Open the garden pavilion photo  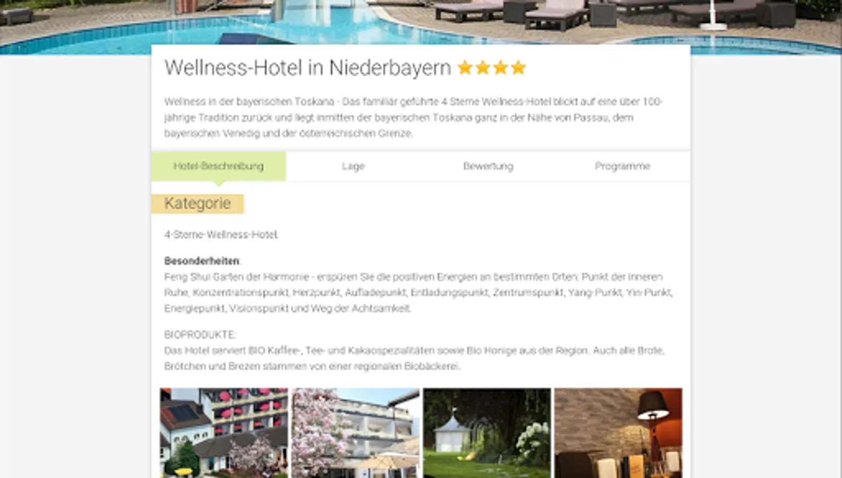click(x=487, y=433)
